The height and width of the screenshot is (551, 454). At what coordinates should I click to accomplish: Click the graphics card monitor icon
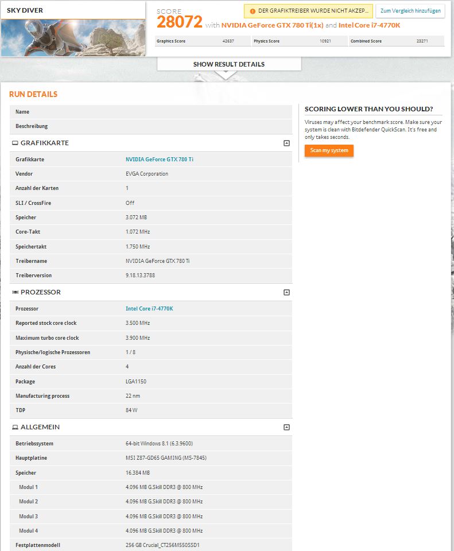[15, 143]
